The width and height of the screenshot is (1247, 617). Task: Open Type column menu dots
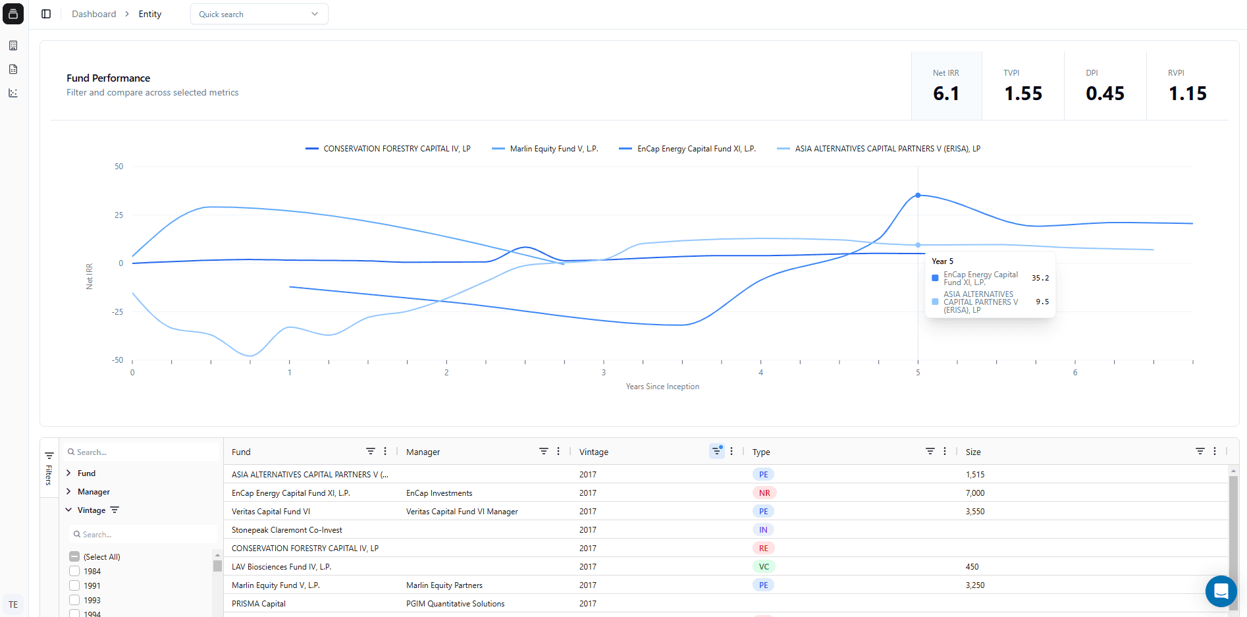click(x=945, y=451)
